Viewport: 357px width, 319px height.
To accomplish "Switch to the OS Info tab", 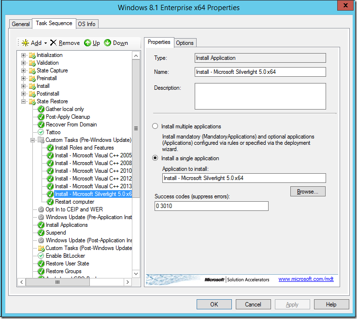I will [87, 24].
